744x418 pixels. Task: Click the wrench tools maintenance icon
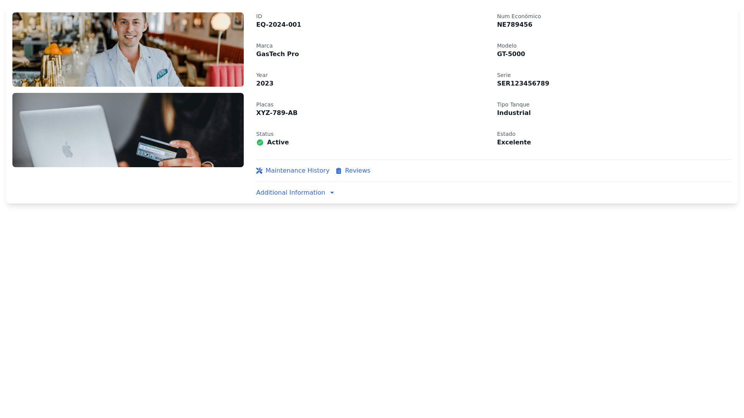259,171
